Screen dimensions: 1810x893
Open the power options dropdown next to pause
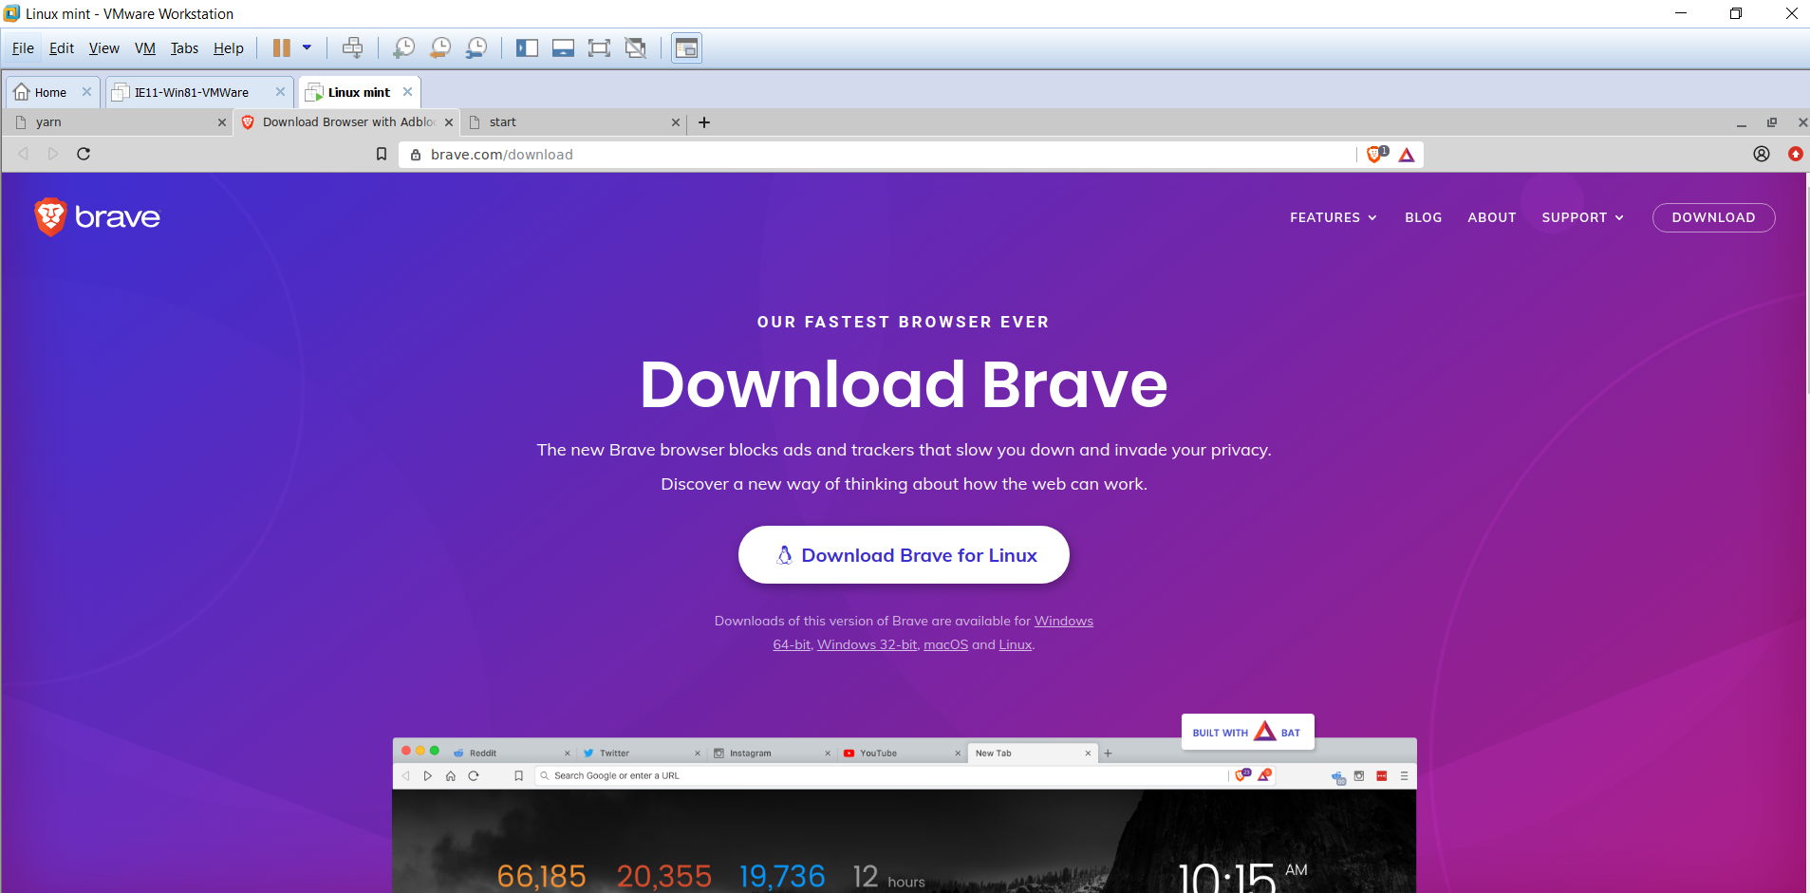coord(306,47)
